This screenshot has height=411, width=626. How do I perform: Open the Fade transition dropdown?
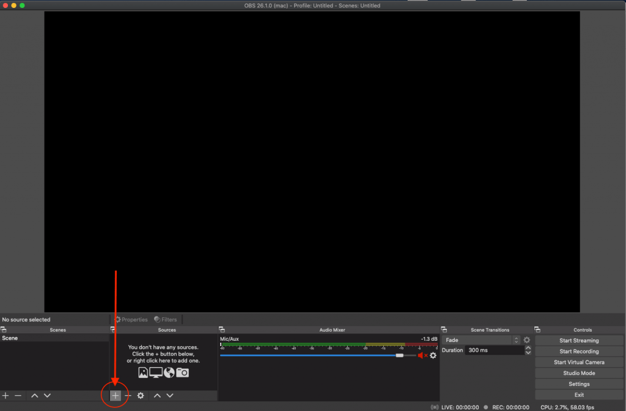(482, 340)
